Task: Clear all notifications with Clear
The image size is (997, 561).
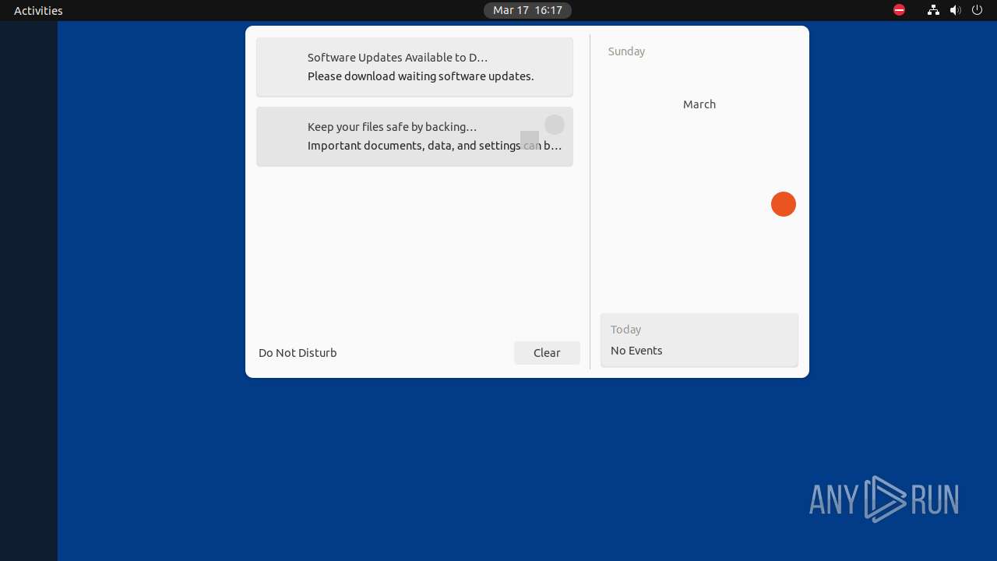Action: pyautogui.click(x=547, y=353)
